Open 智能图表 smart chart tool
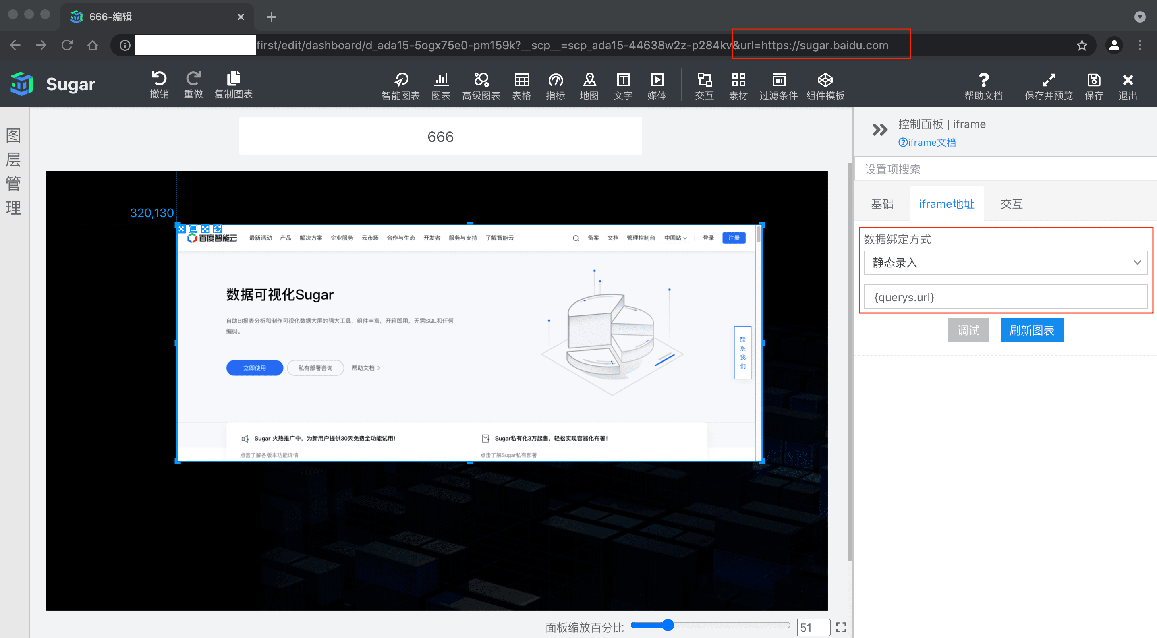This screenshot has height=638, width=1157. point(400,86)
